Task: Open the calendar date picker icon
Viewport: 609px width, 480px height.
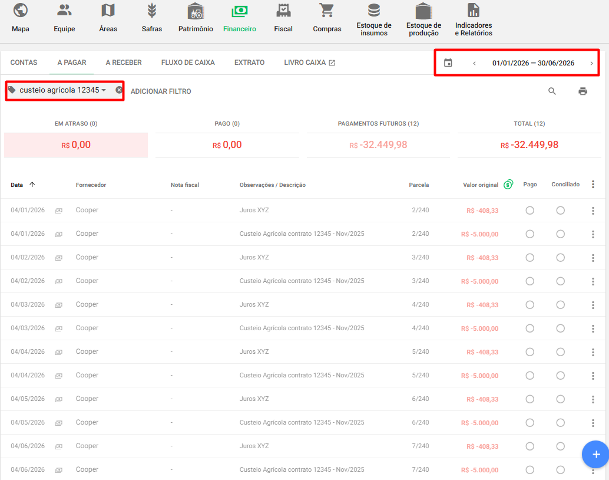Action: [x=448, y=63]
